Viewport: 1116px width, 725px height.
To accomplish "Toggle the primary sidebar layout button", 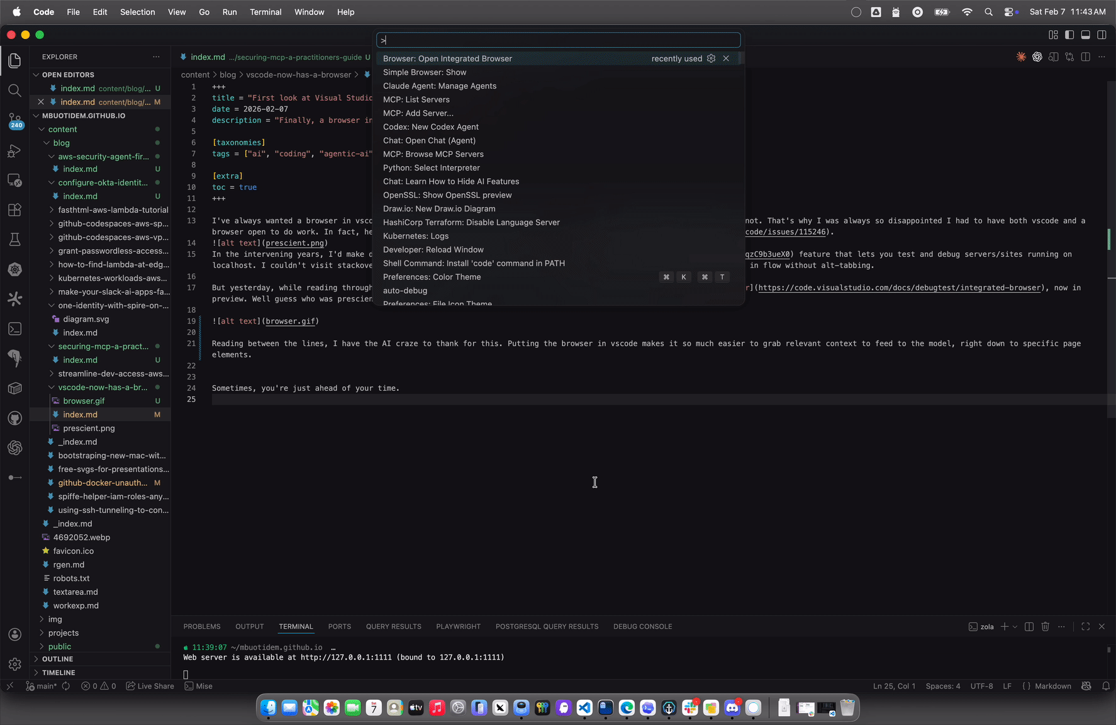I will tap(1069, 35).
